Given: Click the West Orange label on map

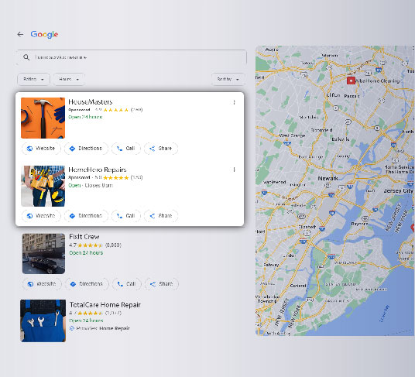Looking at the screenshot, I should [x=292, y=135].
